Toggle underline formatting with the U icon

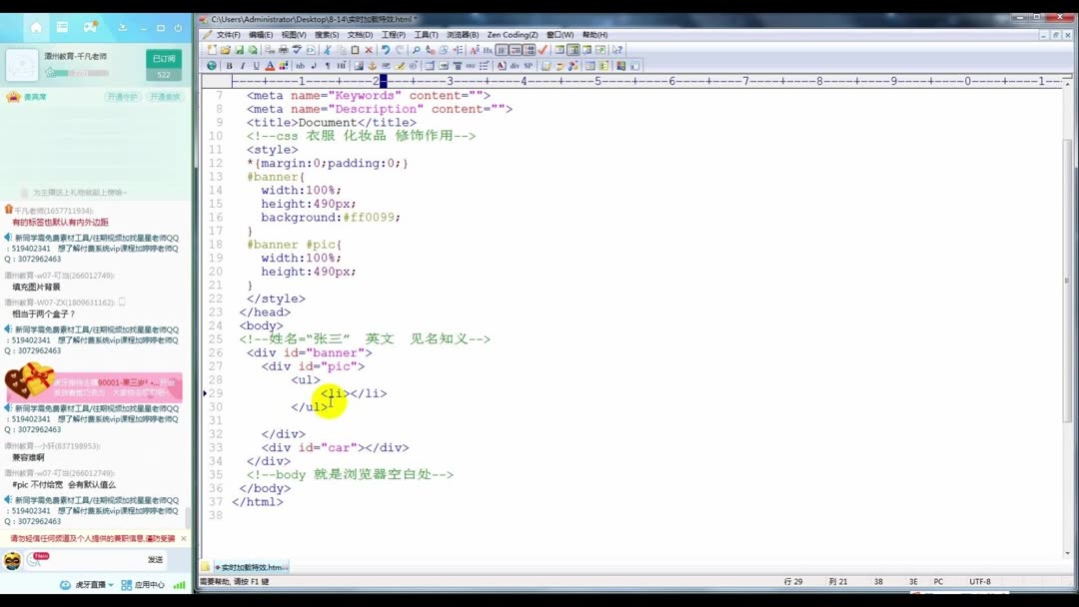257,64
